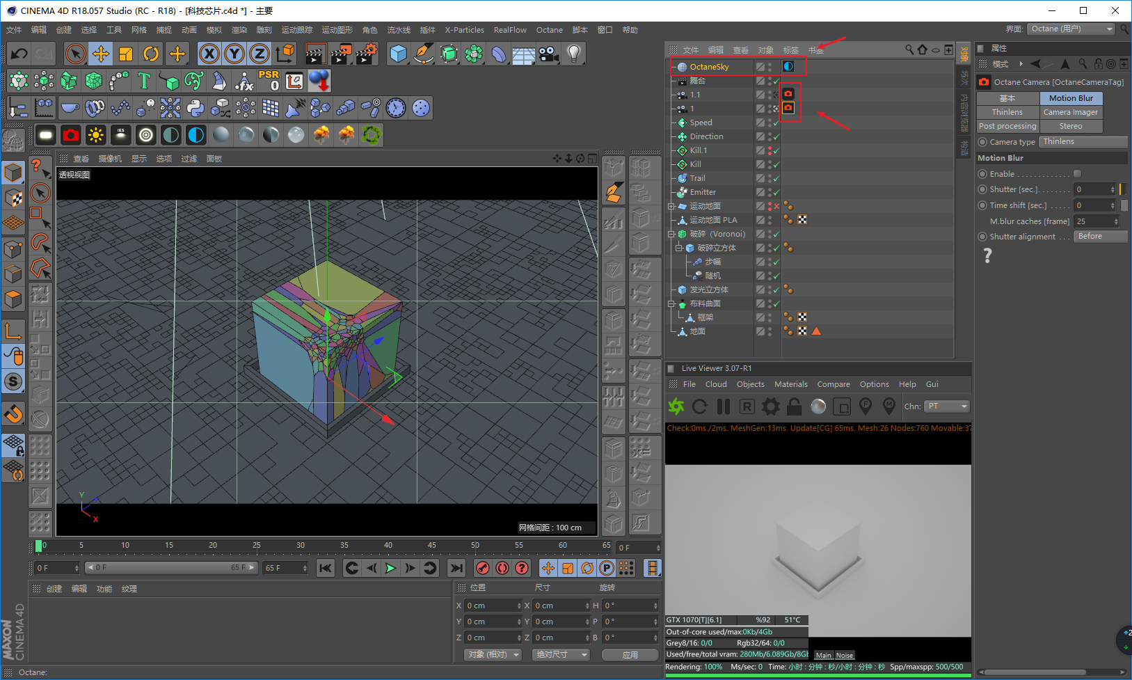
Task: Click the 应用 apply button
Action: click(x=630, y=654)
